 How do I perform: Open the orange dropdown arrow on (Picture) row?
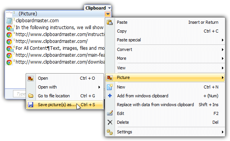click(108, 14)
